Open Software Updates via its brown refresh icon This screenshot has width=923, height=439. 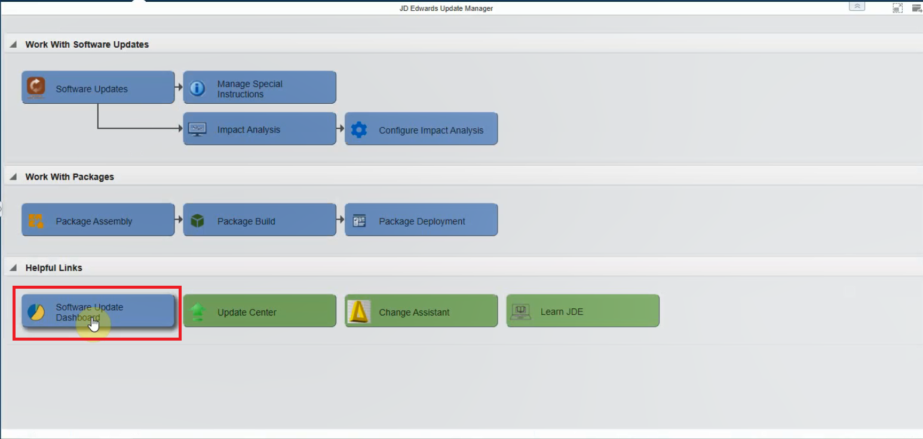[x=36, y=87]
